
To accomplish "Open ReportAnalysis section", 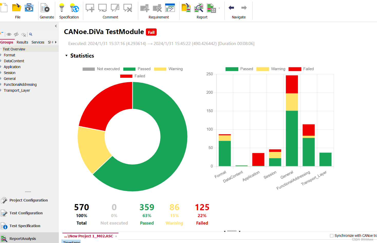I will click(x=23, y=239).
